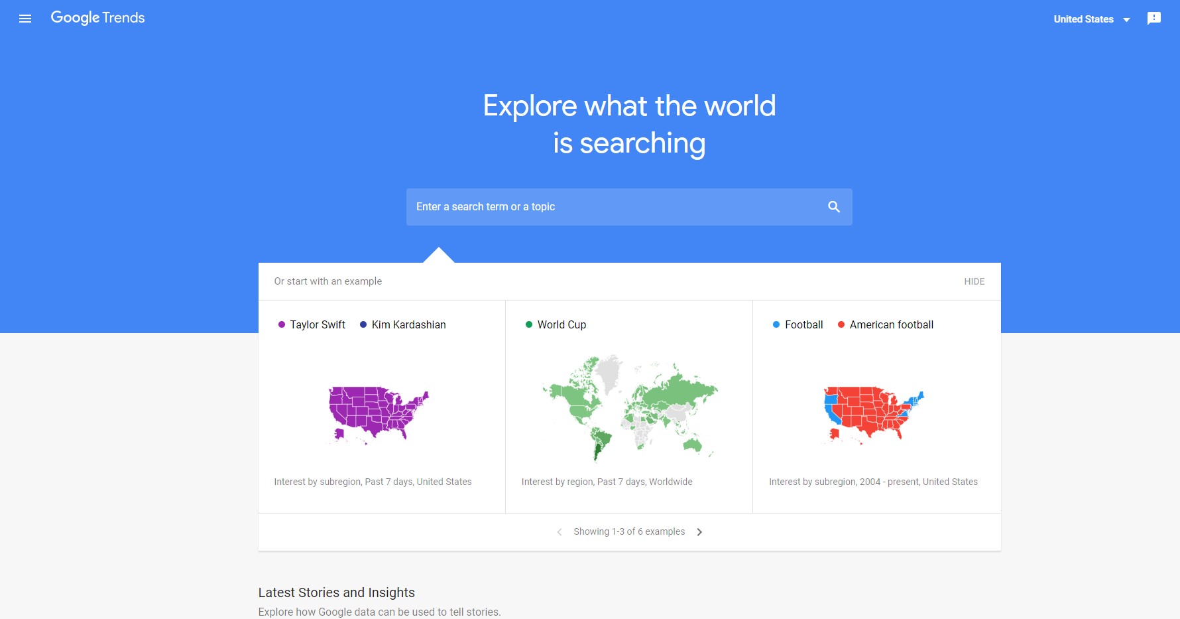Click the send feedback icon
This screenshot has width=1180, height=619.
[x=1154, y=19]
